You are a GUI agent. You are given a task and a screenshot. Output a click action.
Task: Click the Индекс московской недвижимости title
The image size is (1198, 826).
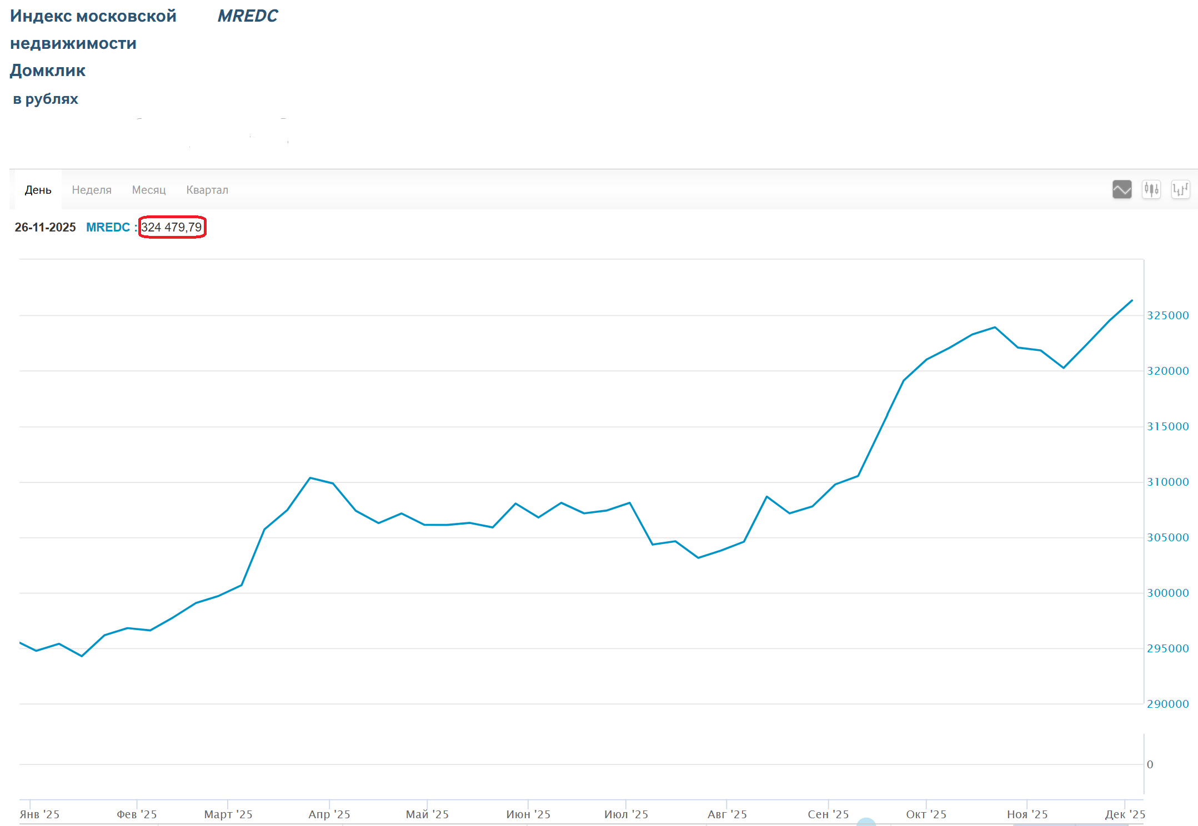point(93,16)
